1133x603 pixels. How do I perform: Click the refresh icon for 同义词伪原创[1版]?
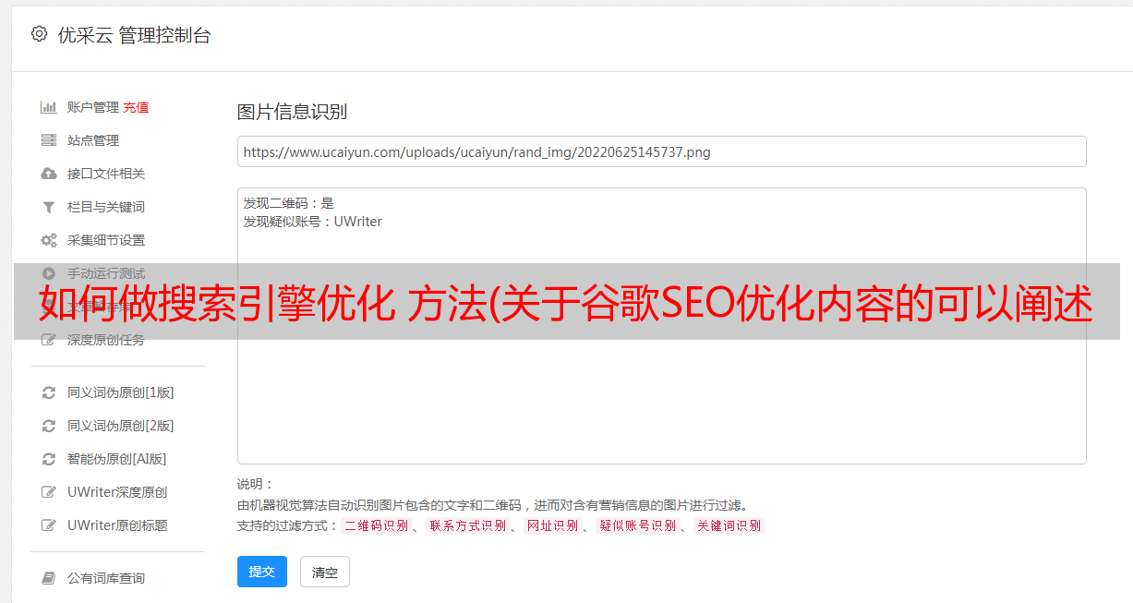click(49, 392)
